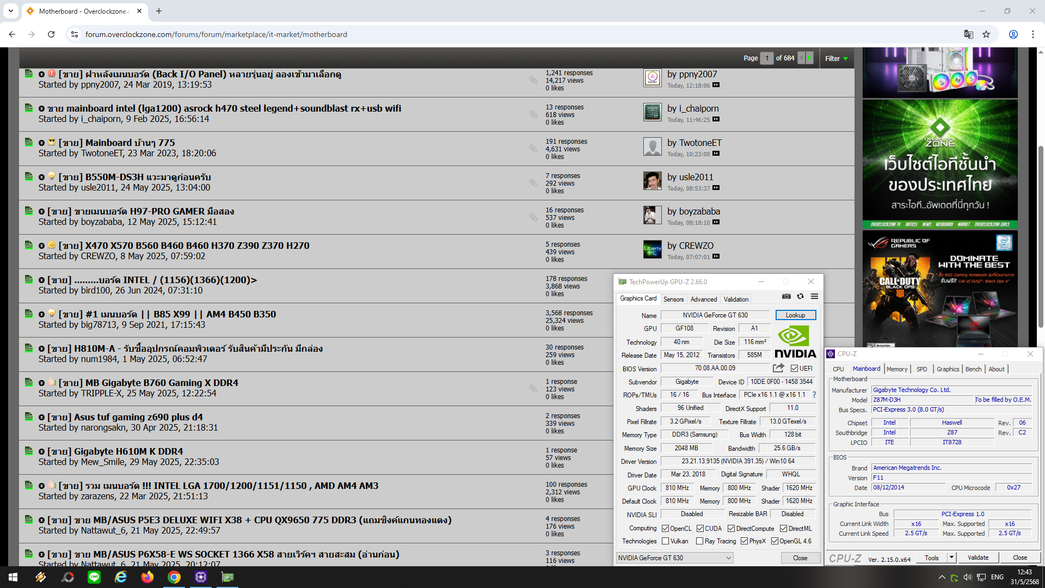
Task: Expand the CPU-Z Tools dropdown arrow
Action: 951,558
